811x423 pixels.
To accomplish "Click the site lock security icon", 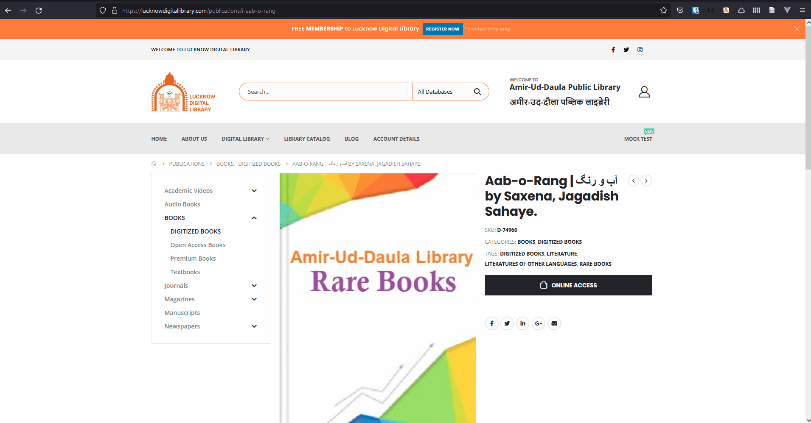I will [115, 11].
